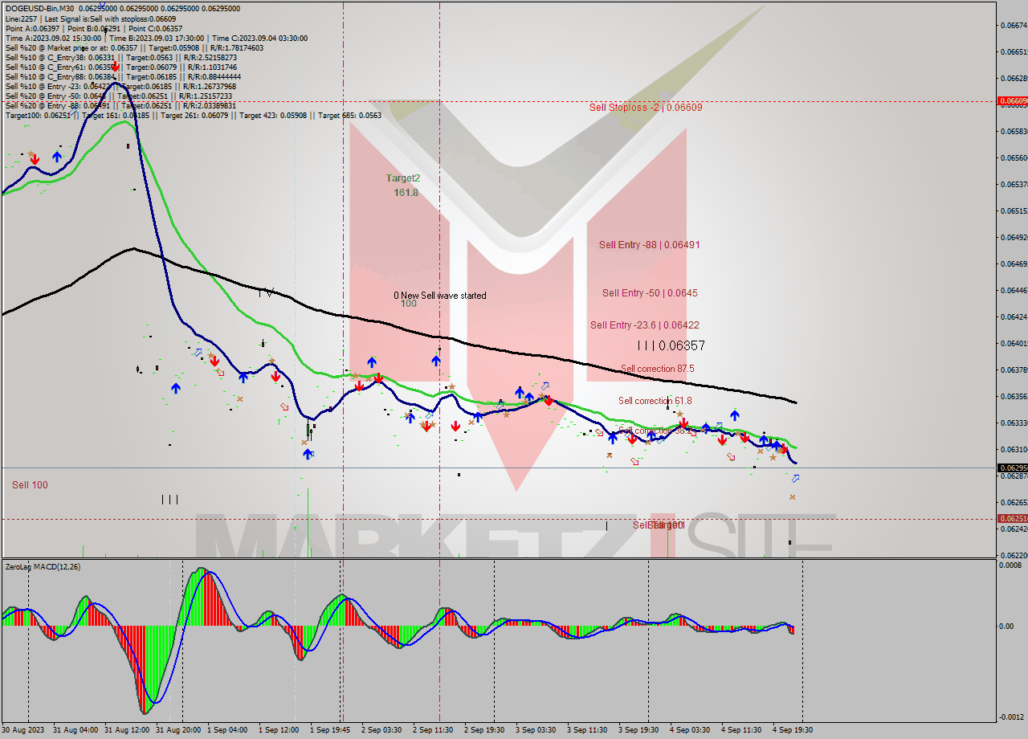Click the 4 Sep 11:30 time axis label

click(x=741, y=730)
